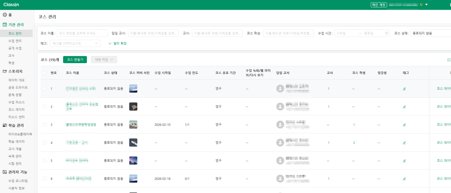Click course student count 3 in row 4
Screen dimensions: 451x193
click(x=354, y=143)
